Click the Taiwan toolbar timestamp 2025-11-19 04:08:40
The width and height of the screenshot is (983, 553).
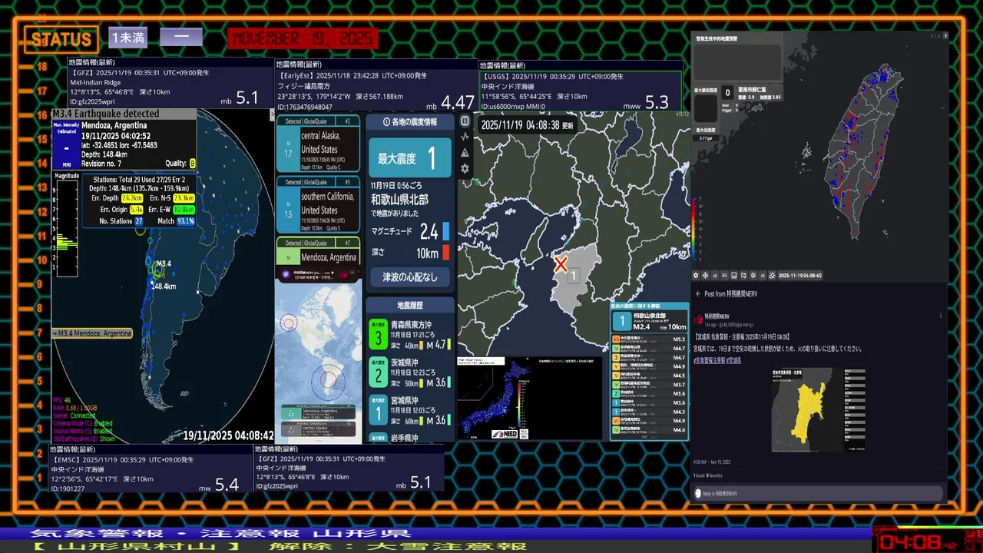point(800,275)
